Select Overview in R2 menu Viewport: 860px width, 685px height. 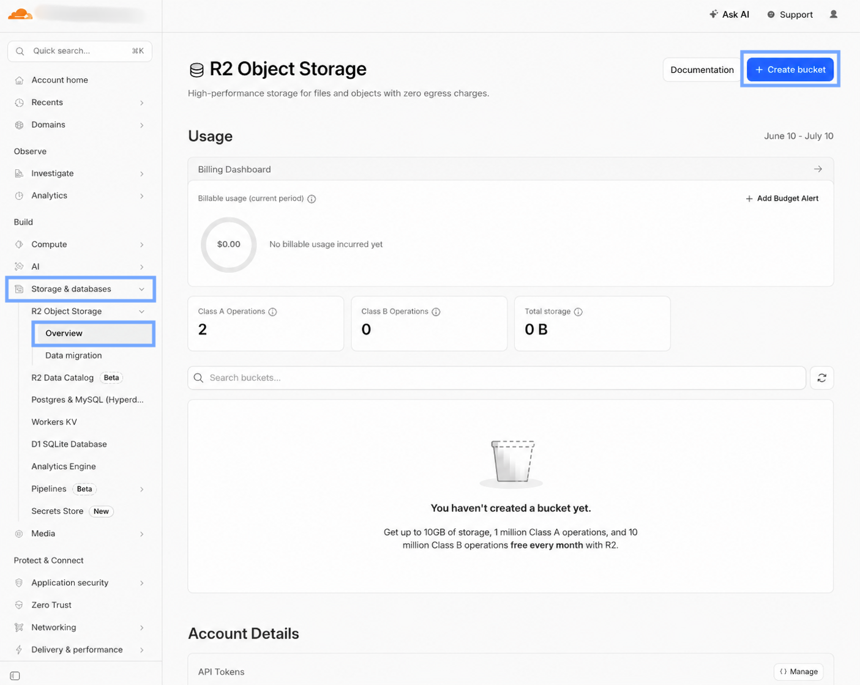coord(94,333)
